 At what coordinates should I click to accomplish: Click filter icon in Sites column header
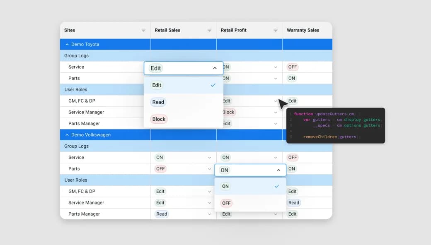143,30
